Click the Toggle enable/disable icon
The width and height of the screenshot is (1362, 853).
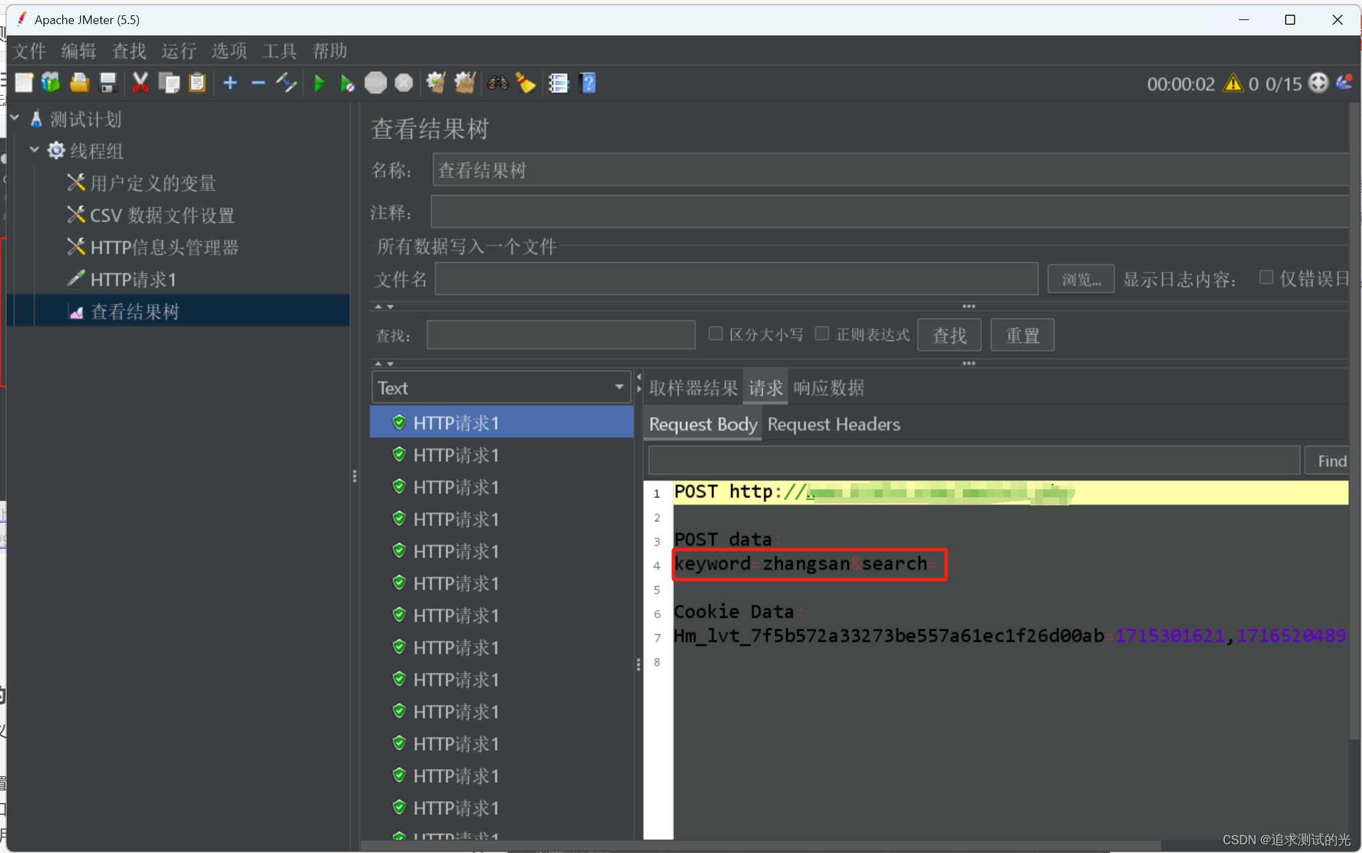pos(286,83)
